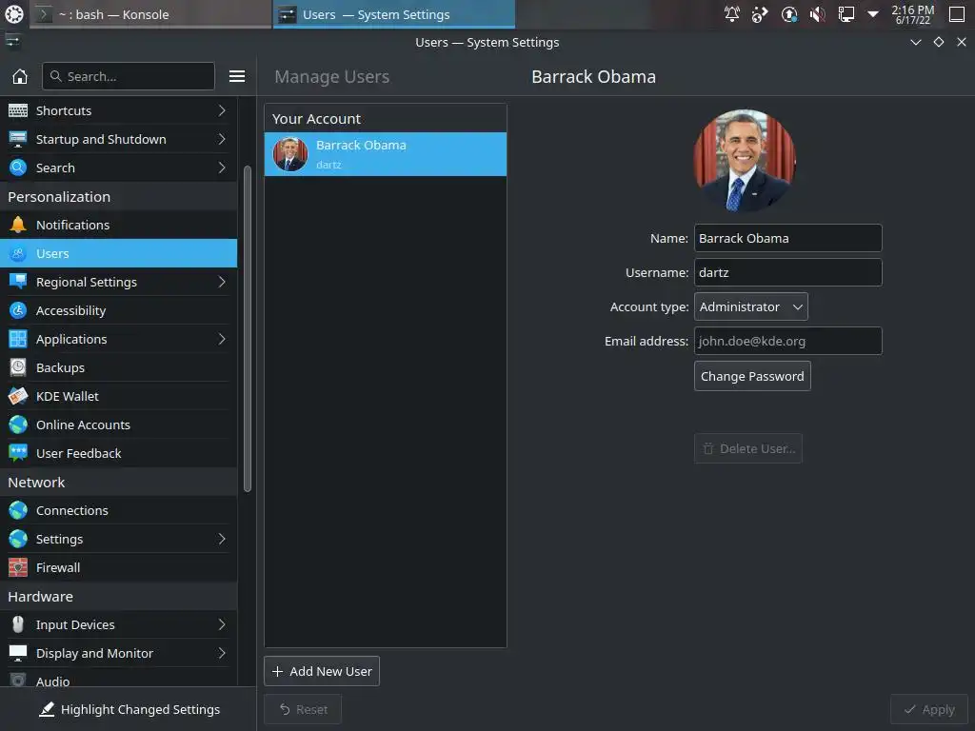Expand Input Devices chevron
The image size is (975, 731).
(x=221, y=624)
